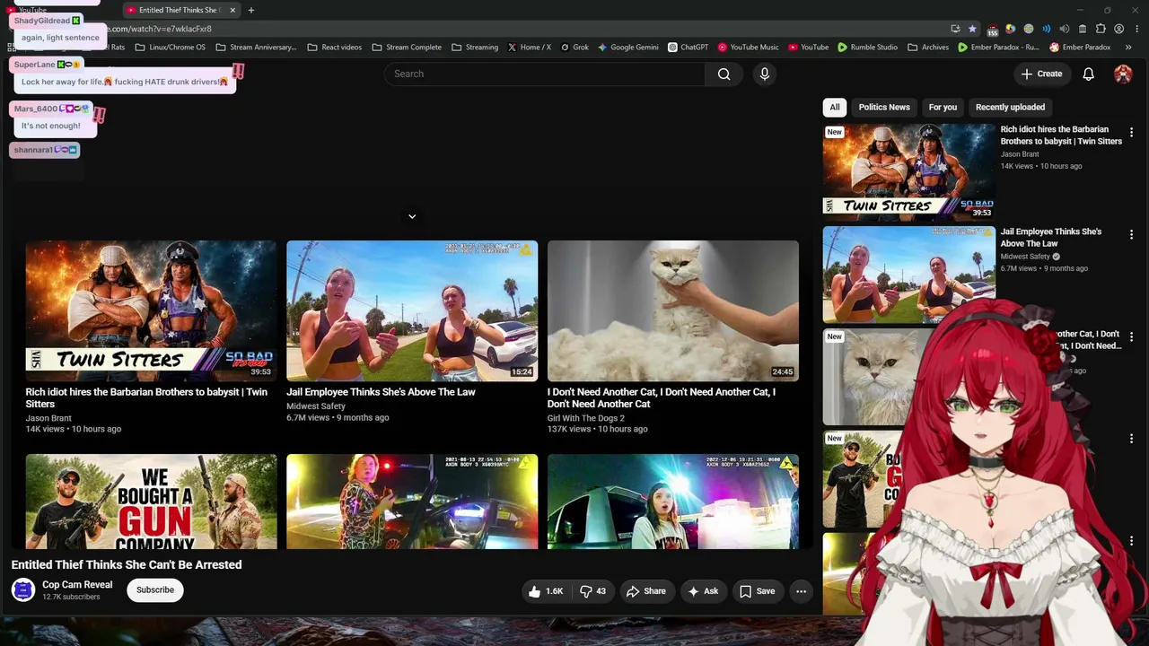Open Midwest Safety channel link in end screen
The width and height of the screenshot is (1149, 646).
(x=316, y=406)
